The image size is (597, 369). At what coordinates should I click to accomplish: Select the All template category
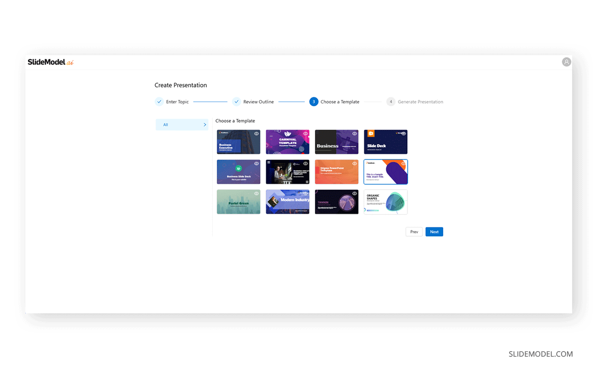point(182,125)
